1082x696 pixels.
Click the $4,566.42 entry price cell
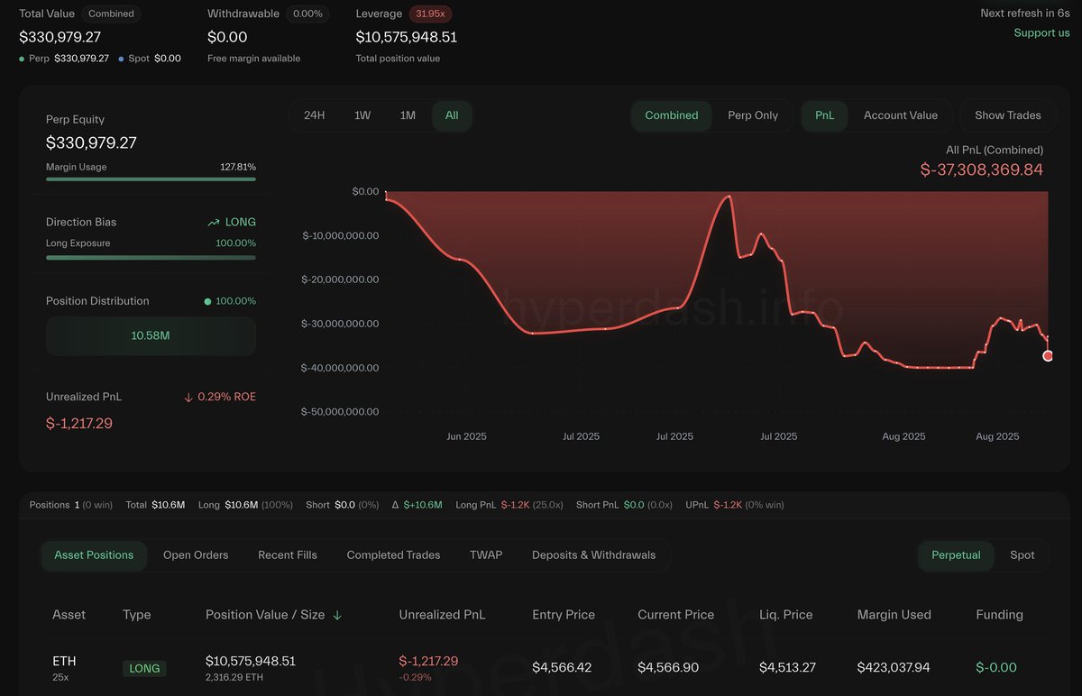[x=562, y=668]
